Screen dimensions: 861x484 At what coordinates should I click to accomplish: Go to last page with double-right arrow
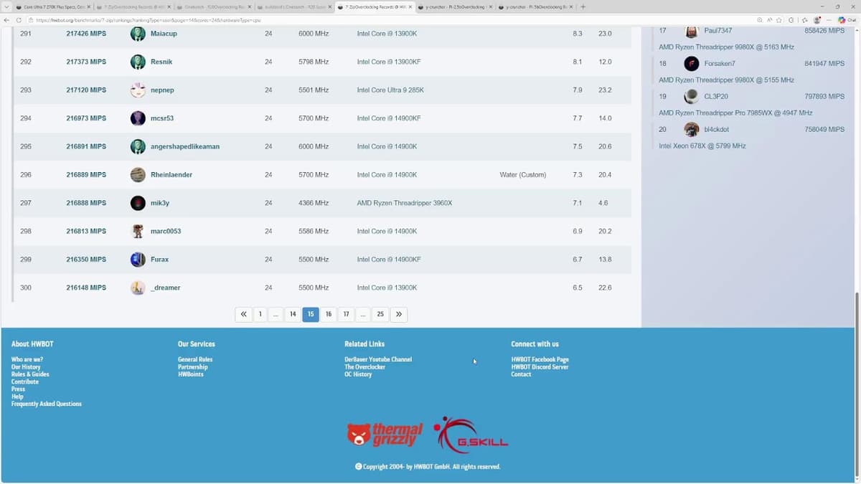[x=399, y=314]
